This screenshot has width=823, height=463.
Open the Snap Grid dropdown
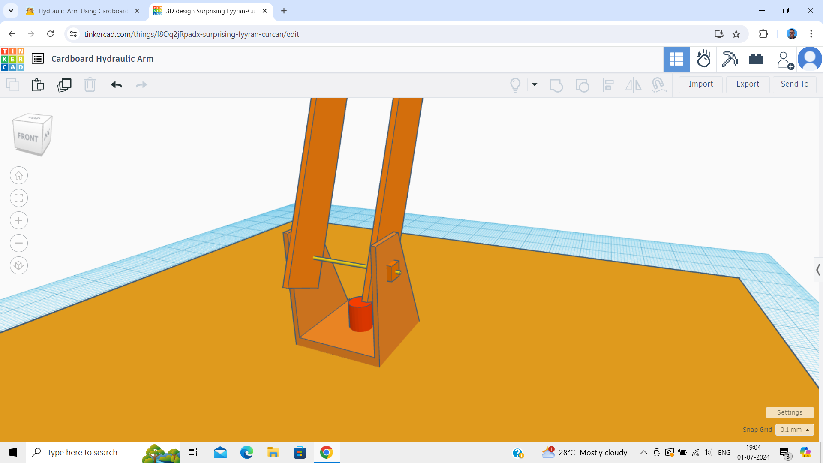click(795, 430)
